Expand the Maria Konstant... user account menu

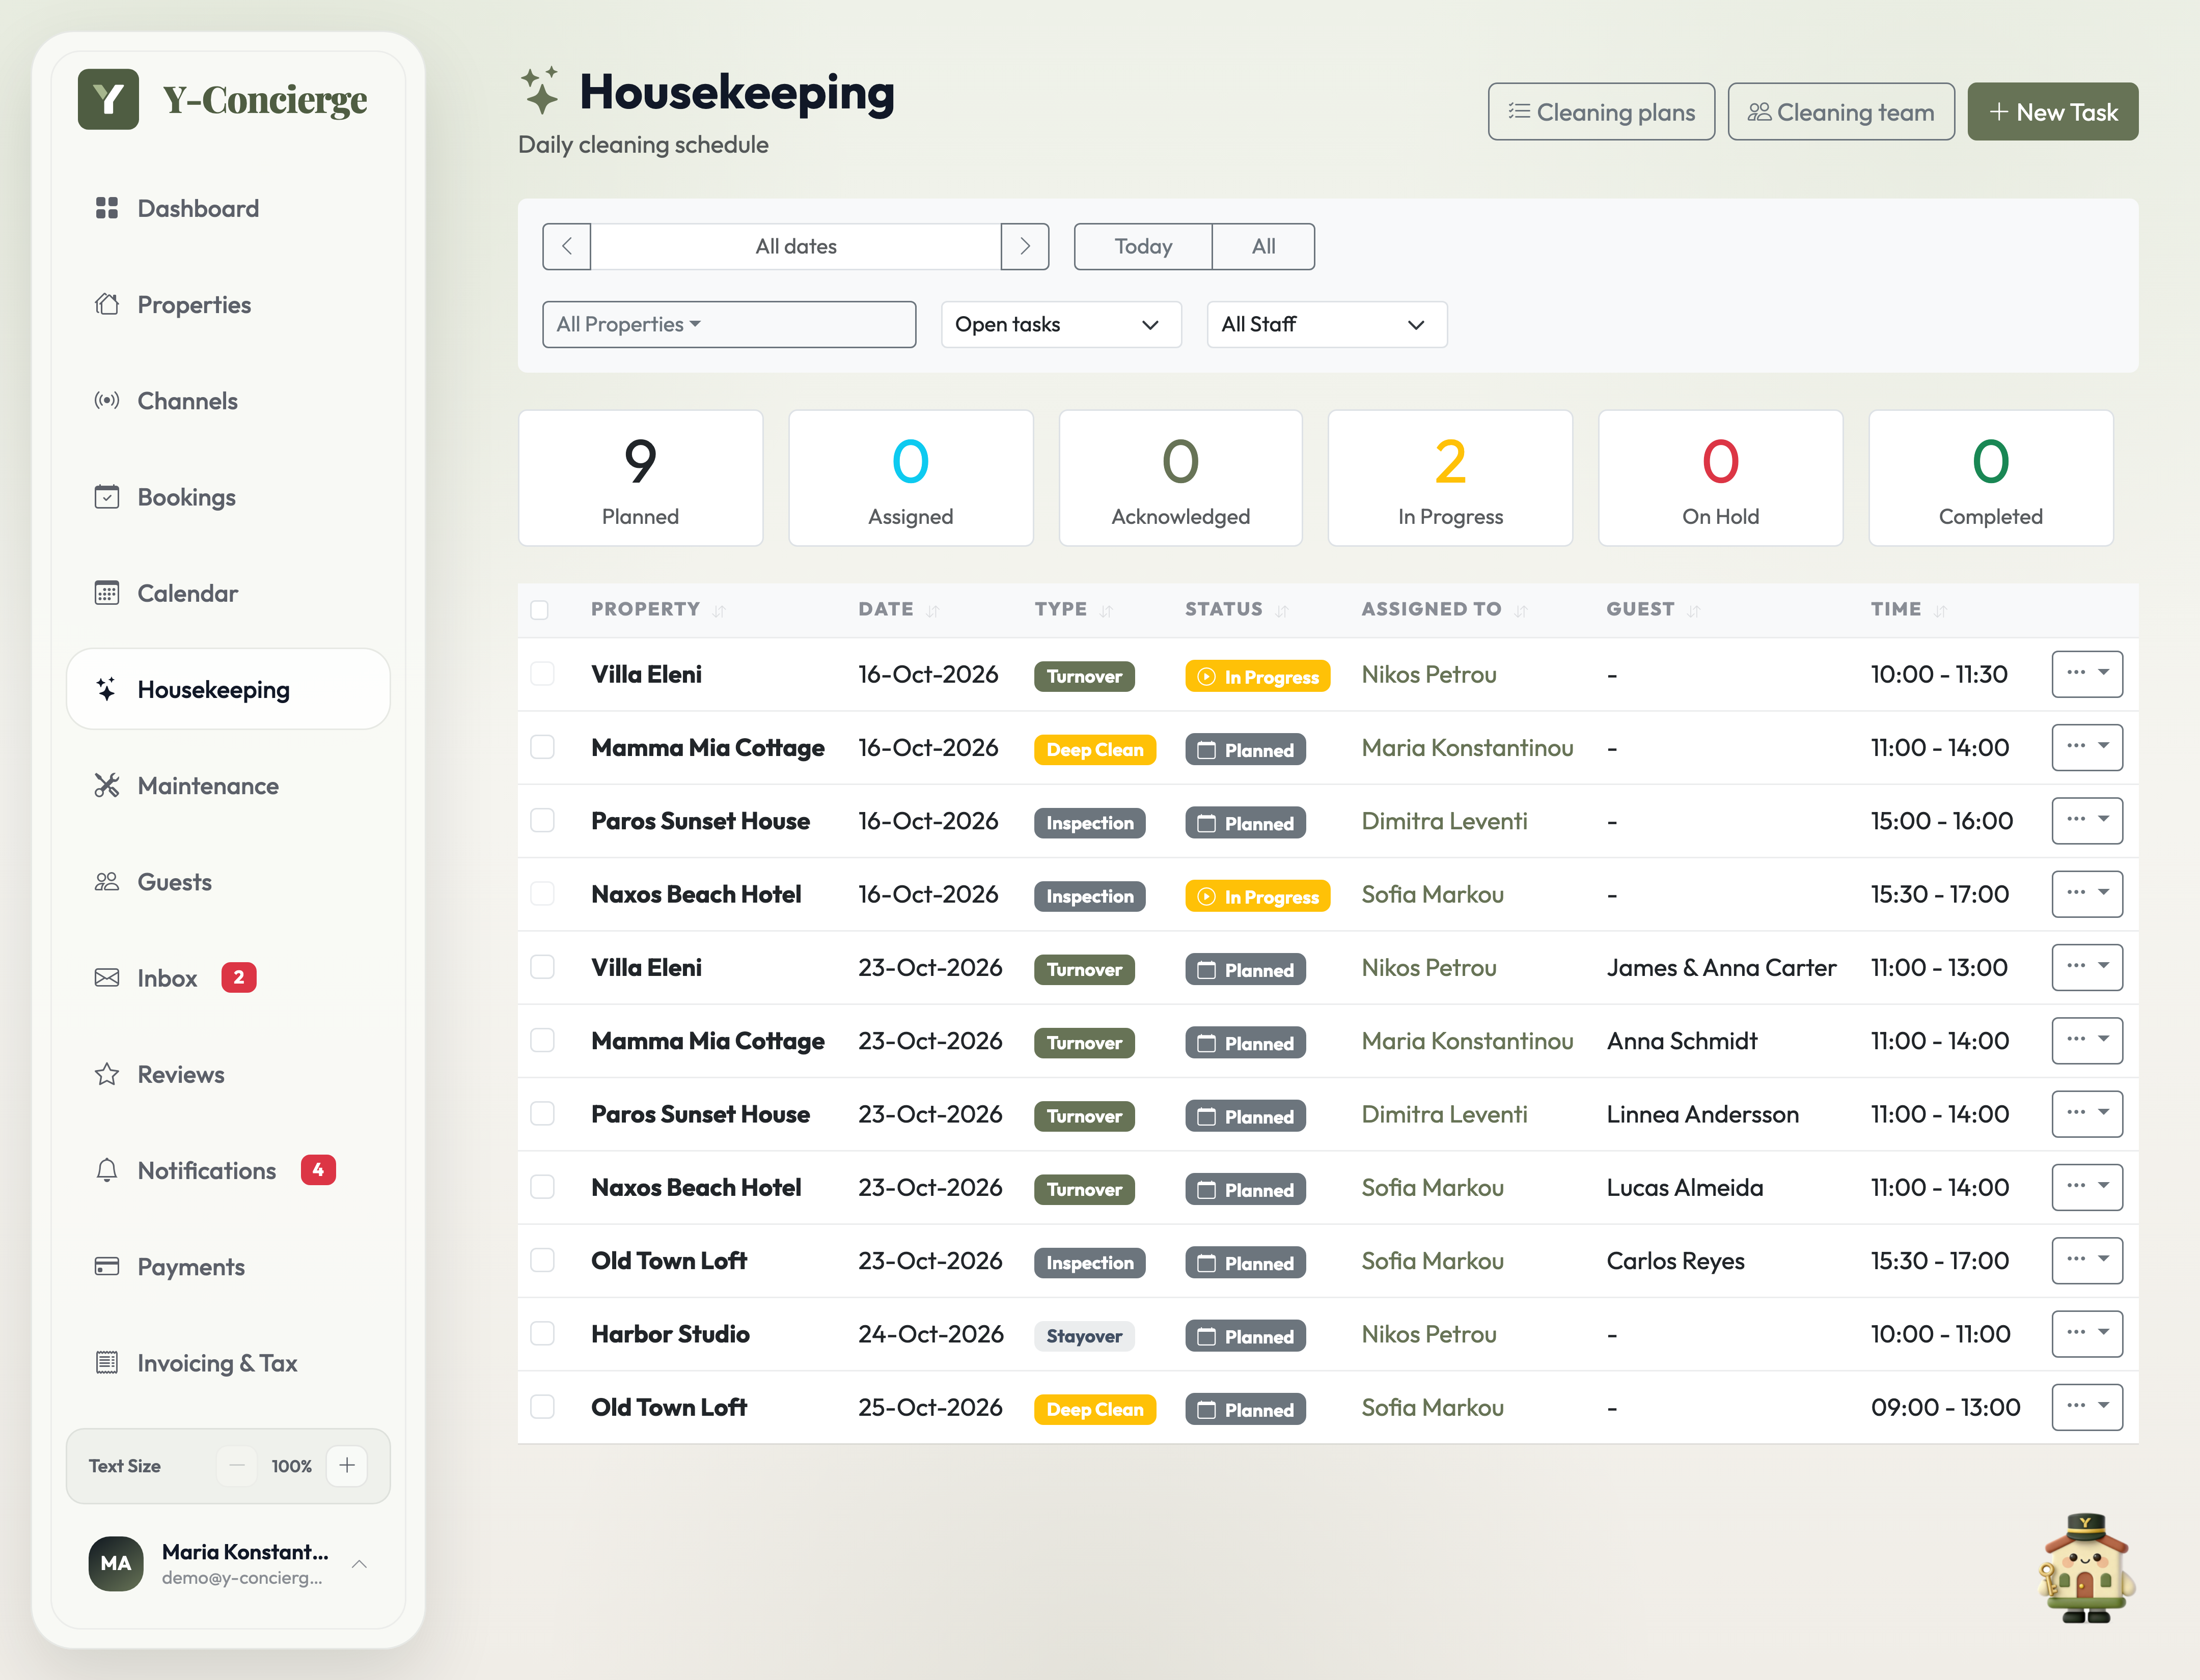pyautogui.click(x=228, y=1563)
